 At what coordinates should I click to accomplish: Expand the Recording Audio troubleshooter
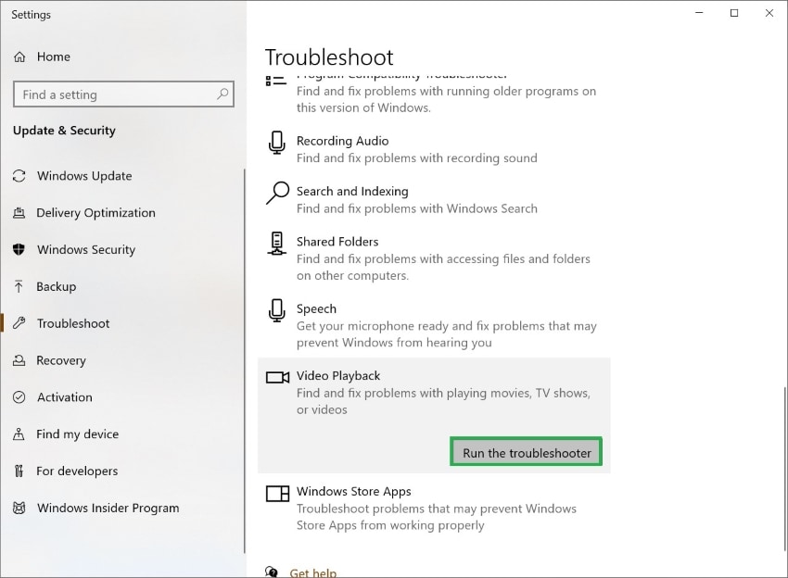click(x=342, y=142)
